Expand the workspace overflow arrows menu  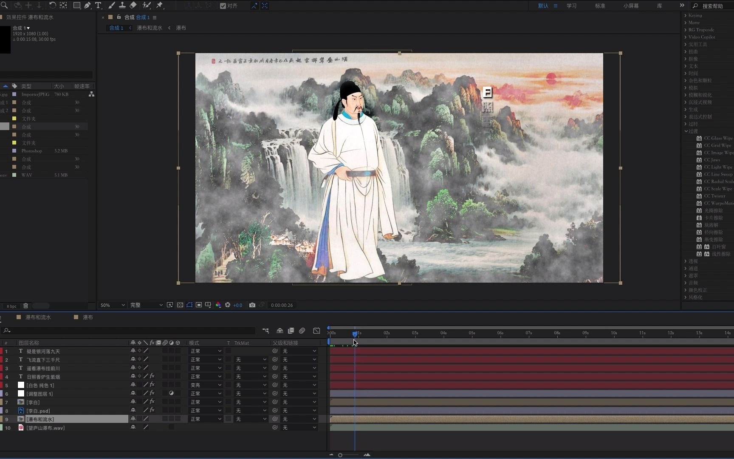point(682,6)
